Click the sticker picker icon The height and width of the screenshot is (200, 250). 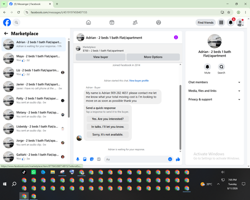[91, 159]
